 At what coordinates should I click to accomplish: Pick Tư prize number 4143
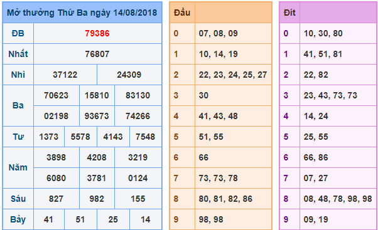click(x=113, y=137)
